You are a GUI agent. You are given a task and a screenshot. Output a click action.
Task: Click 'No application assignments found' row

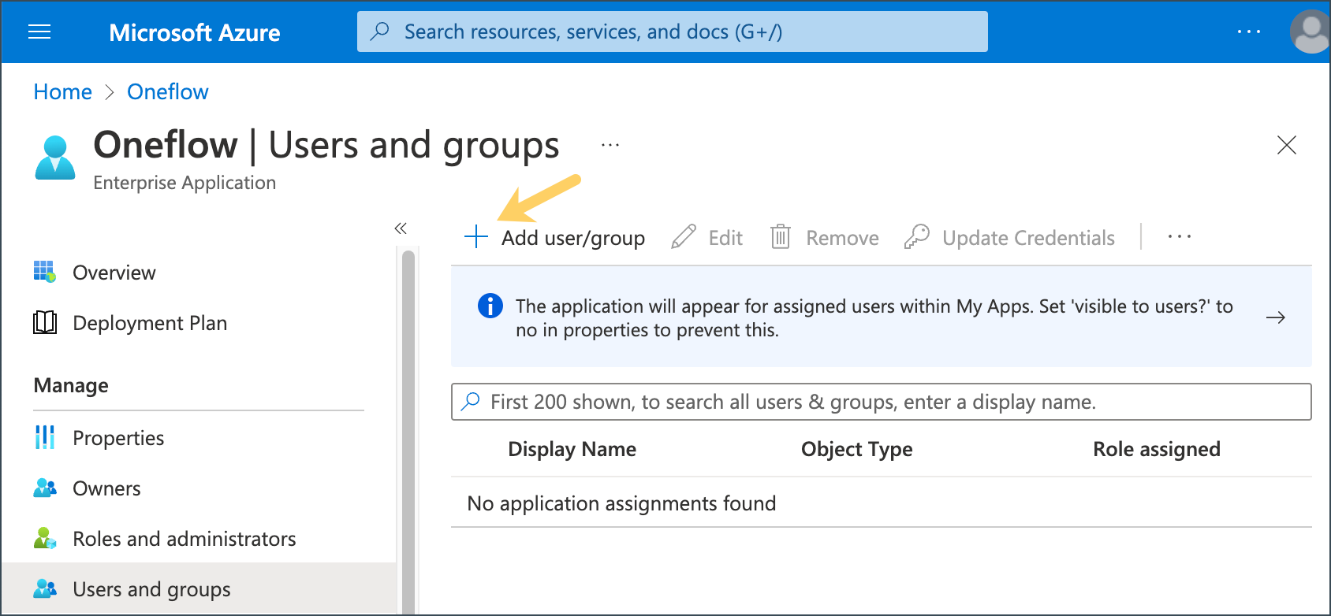pyautogui.click(x=881, y=503)
